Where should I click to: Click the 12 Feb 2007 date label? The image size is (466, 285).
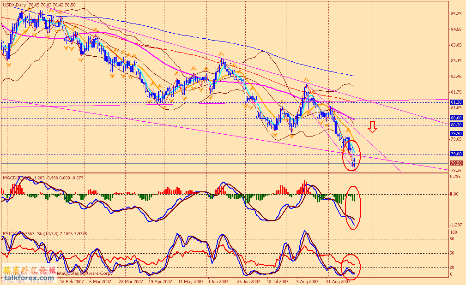tap(71, 282)
